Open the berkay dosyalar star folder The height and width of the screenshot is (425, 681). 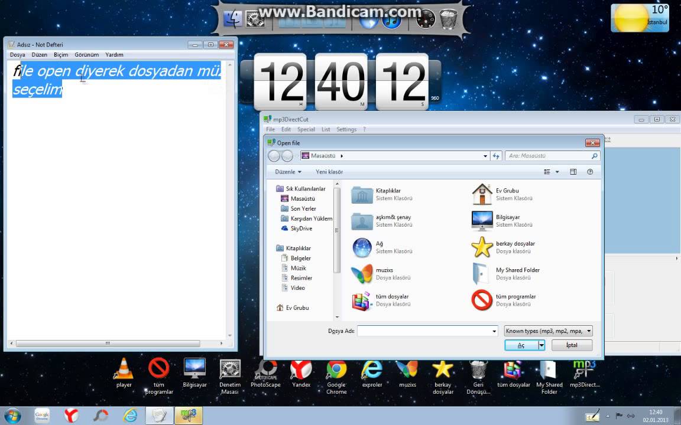tap(482, 247)
